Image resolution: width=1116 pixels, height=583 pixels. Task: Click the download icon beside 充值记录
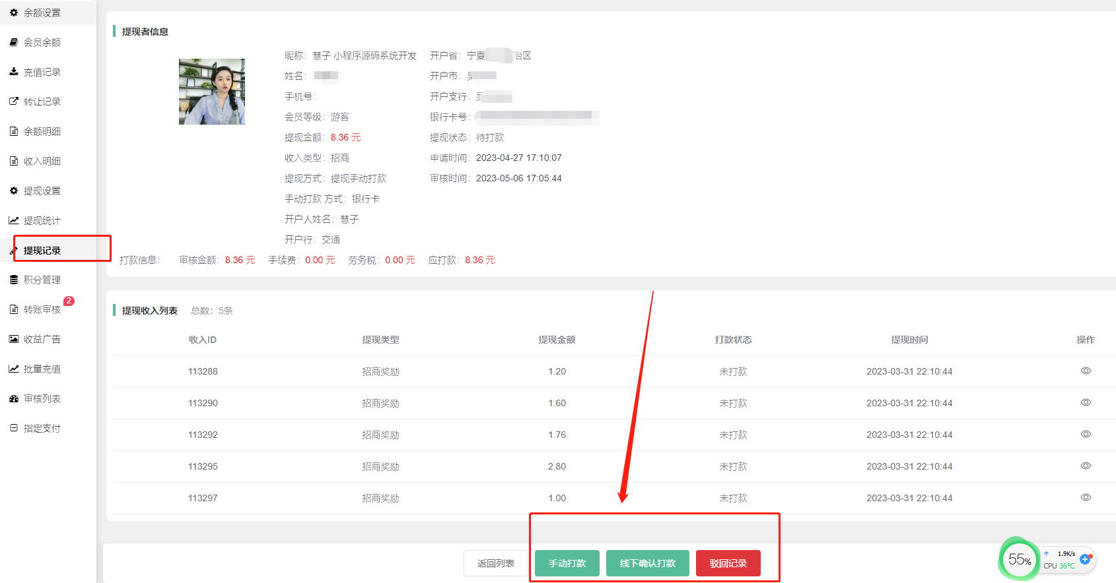point(14,72)
